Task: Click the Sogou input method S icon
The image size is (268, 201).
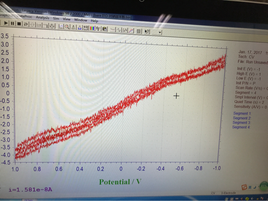Action: (244, 187)
